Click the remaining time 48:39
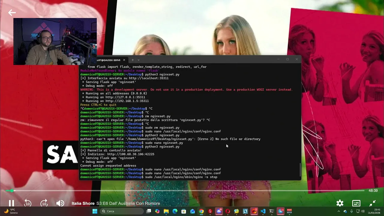Screen dimensions: 384x216 373,190
